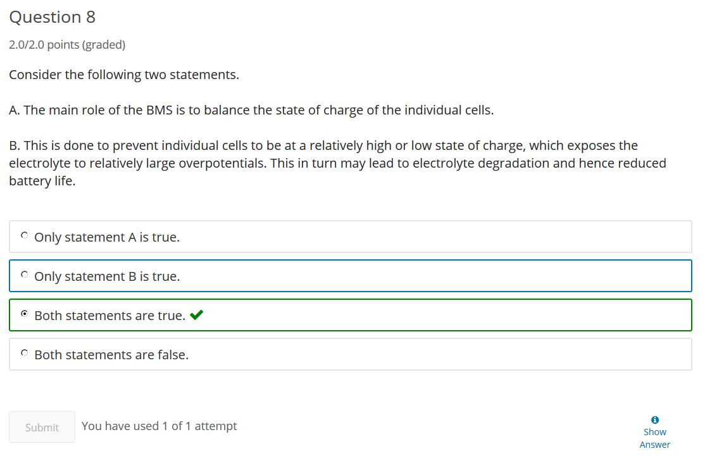
Task: Click the 'Consider the following two statements' sentence
Action: (124, 75)
